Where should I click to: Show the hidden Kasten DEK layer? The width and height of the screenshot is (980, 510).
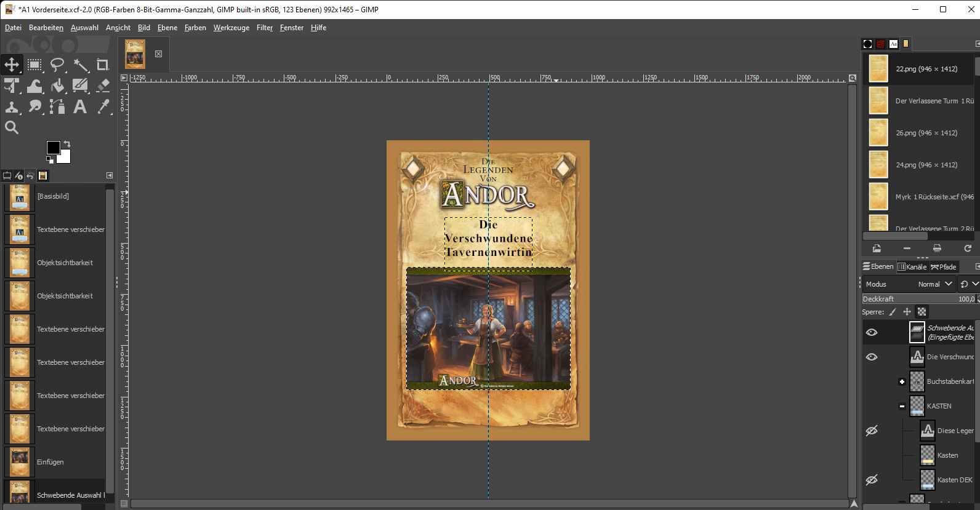point(872,480)
